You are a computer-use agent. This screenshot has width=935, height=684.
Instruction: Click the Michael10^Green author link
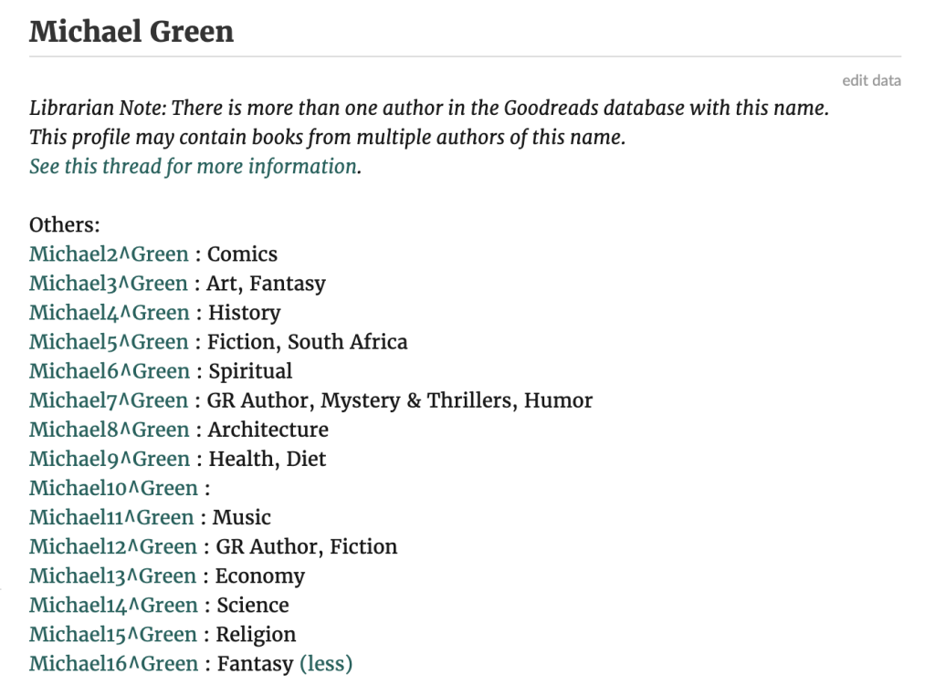113,488
